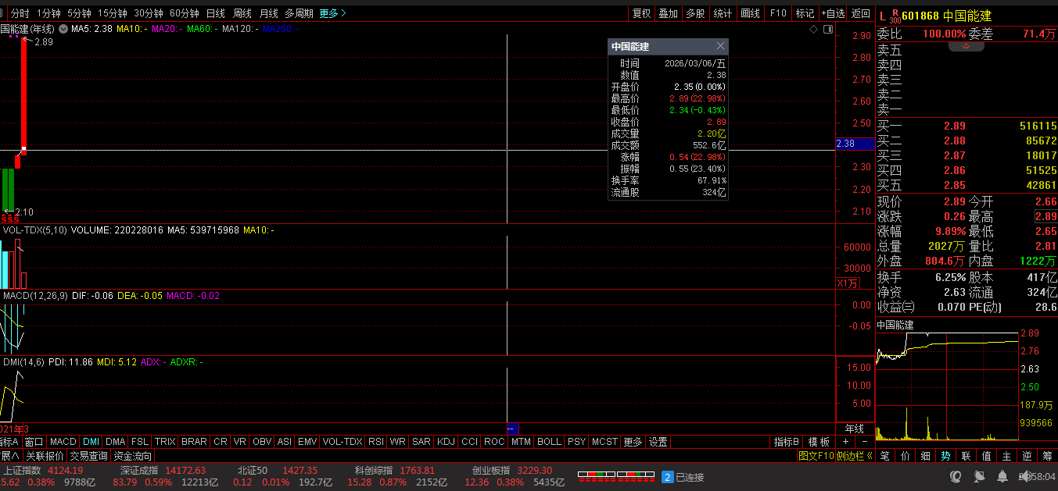The width and height of the screenshot is (1058, 491).
Task: Open 交易查询 trade query tab
Action: pos(88,456)
